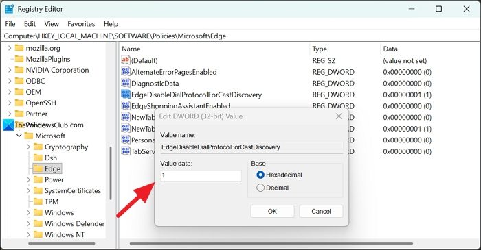
Task: Click the REG_SZ type cell
Action: [x=324, y=60]
